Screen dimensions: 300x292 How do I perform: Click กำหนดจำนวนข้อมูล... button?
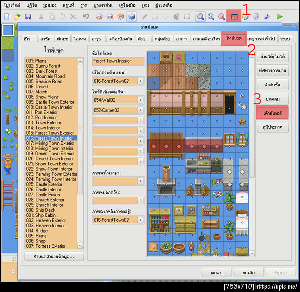(54, 256)
